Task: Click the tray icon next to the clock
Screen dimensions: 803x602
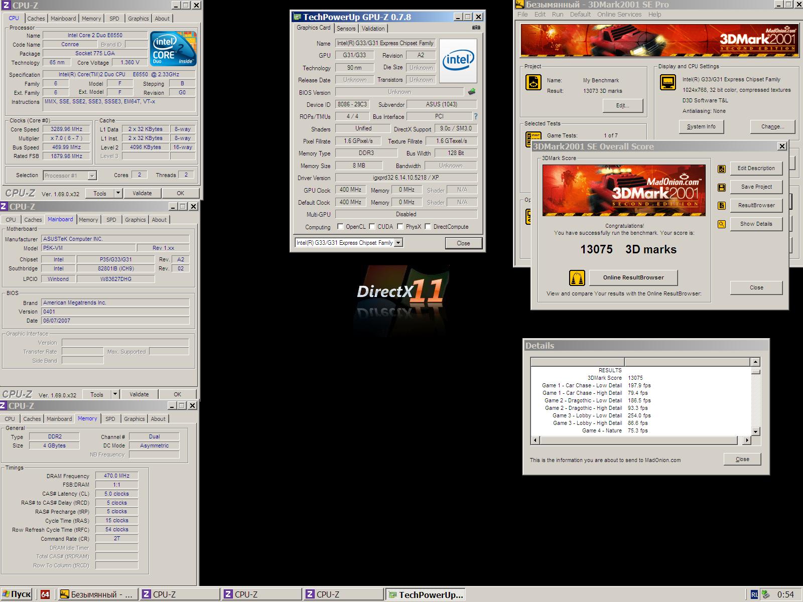Action: [x=766, y=594]
